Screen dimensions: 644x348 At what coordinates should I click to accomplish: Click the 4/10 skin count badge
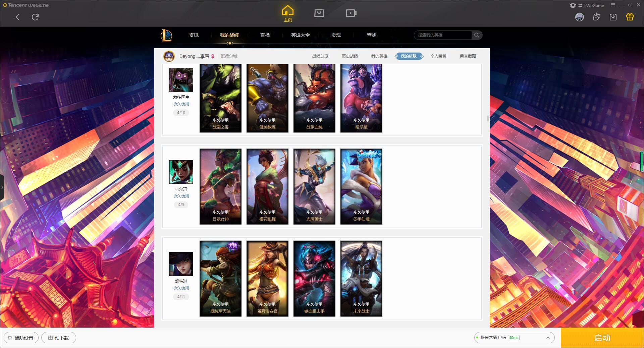pyautogui.click(x=181, y=113)
